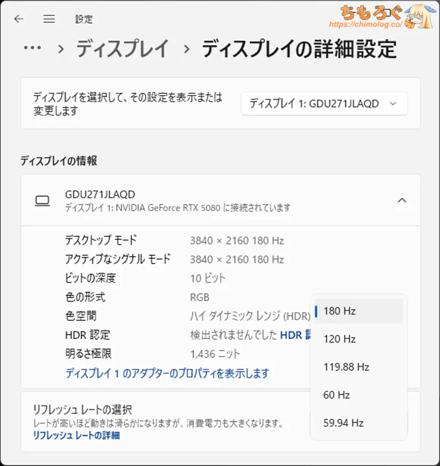Click the monitor icon beside GDU271JLAQD
The width and height of the screenshot is (440, 466).
click(x=42, y=201)
